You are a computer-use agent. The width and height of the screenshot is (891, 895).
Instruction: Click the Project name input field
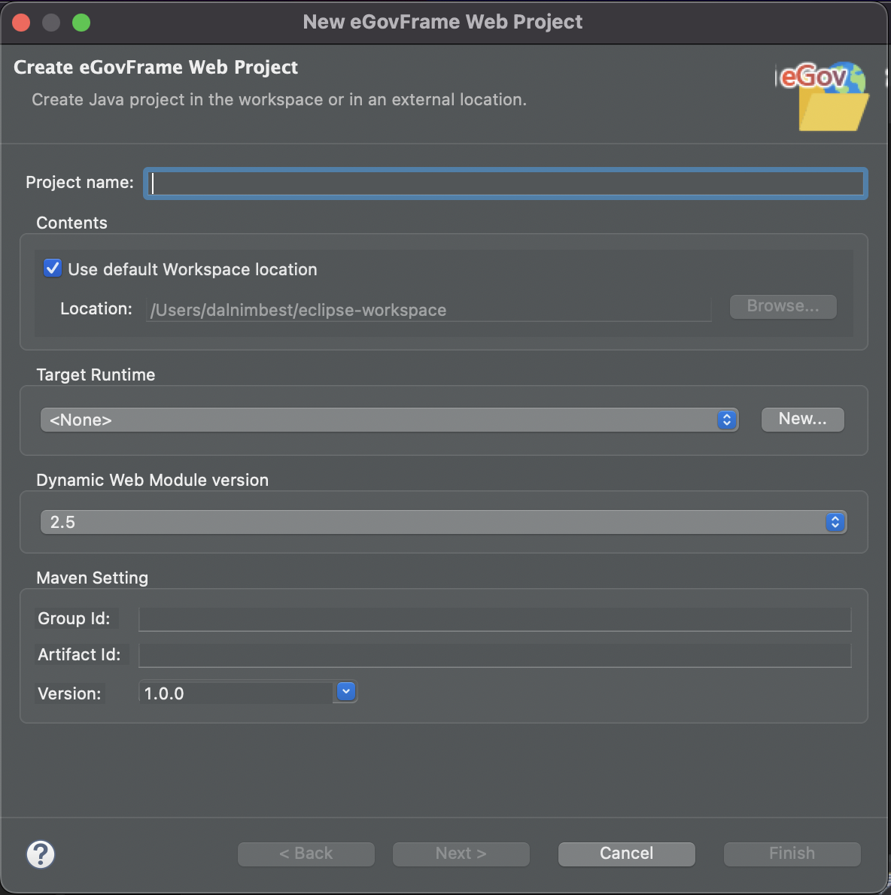(x=506, y=184)
